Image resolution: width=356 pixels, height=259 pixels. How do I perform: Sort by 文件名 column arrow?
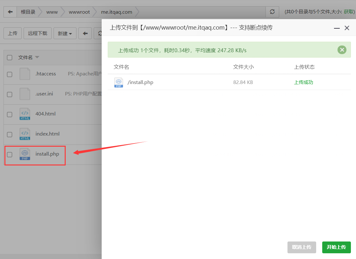(37, 57)
